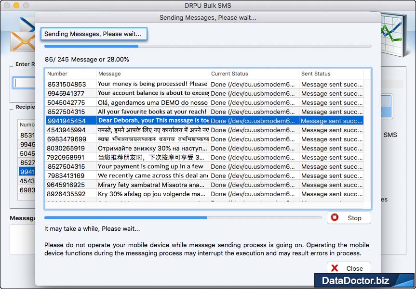The width and height of the screenshot is (416, 289).
Task: Click the lower progress bar beside Stop
Action: (183, 218)
